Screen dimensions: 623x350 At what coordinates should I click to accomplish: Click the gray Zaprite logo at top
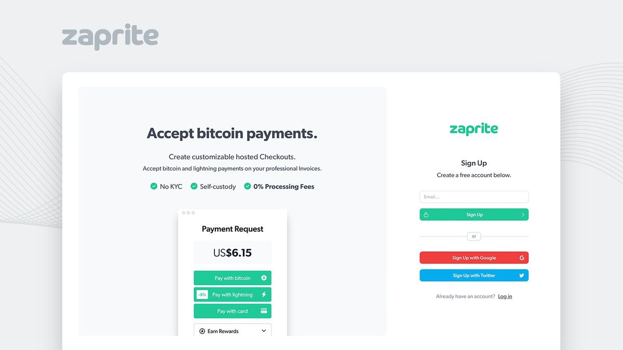(110, 37)
